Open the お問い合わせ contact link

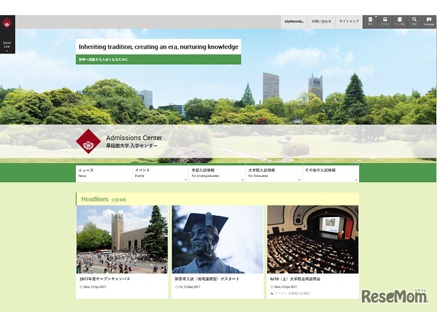322,21
